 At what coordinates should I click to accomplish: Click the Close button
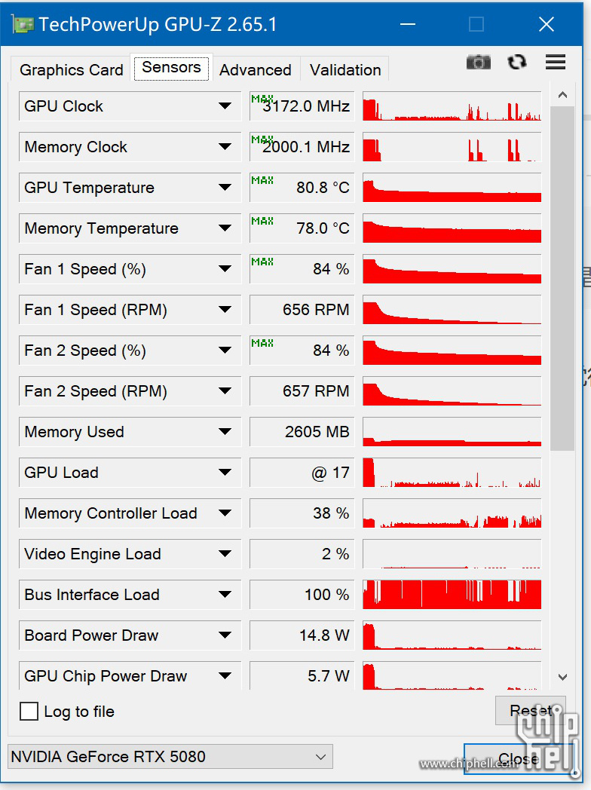pos(519,759)
